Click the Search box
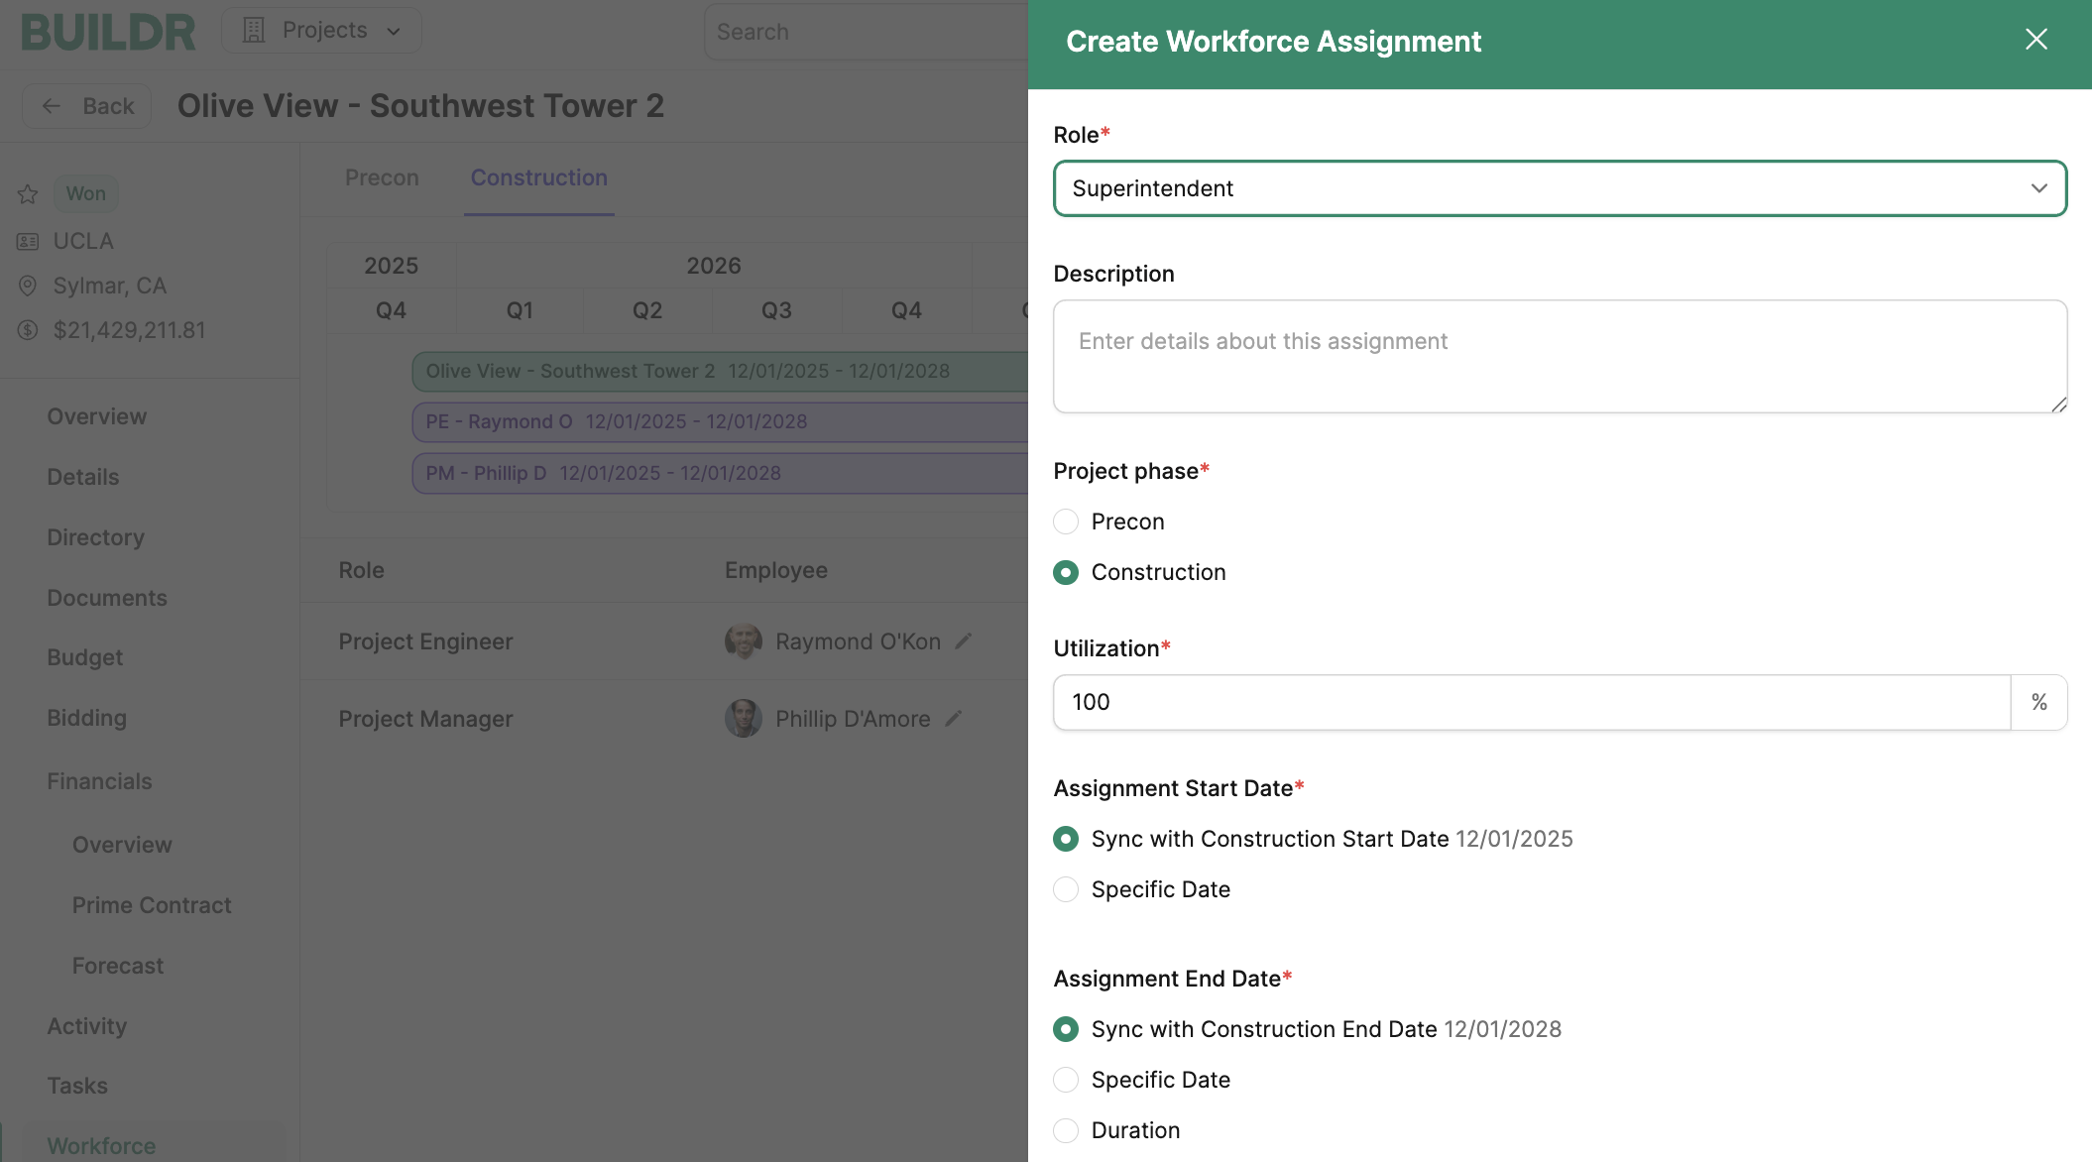Screen dimensions: 2092x1162 tap(866, 32)
